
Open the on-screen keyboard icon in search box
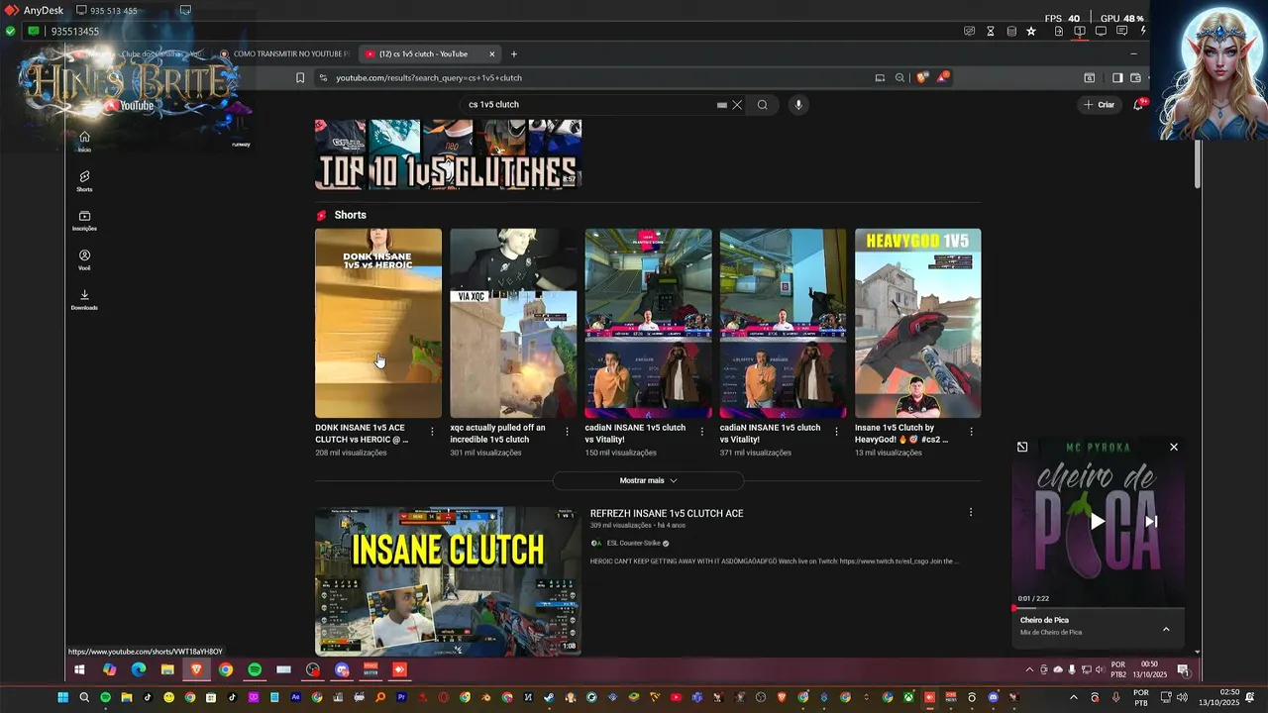click(x=722, y=105)
